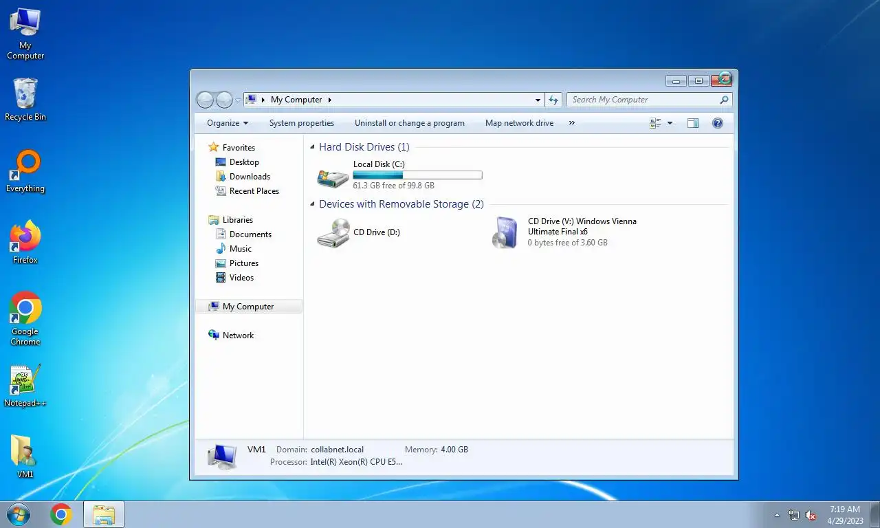Click the Show desktop strip at the taskbar end
This screenshot has width=880, height=528.
874,514
